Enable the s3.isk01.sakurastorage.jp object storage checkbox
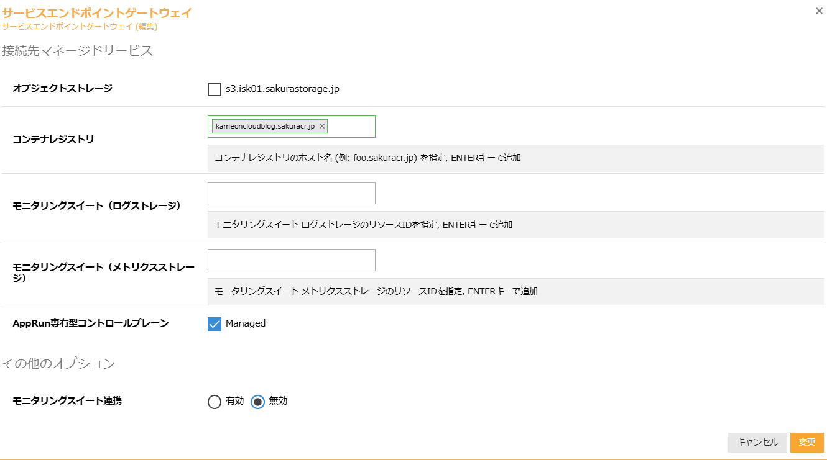Viewport: 827px width, 460px height. (215, 89)
